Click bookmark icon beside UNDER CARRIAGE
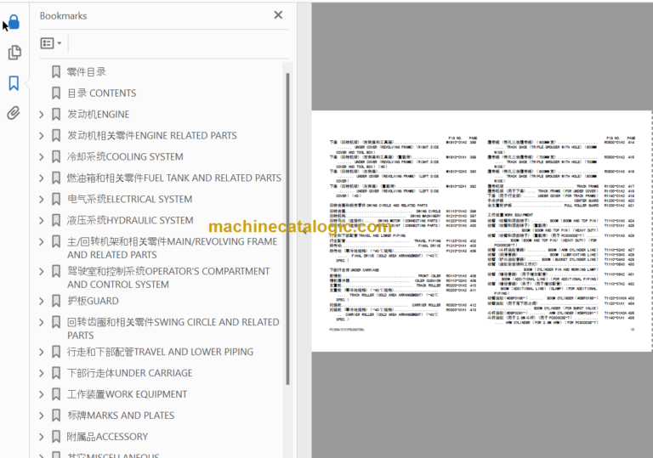This screenshot has height=458, width=653. click(x=56, y=373)
